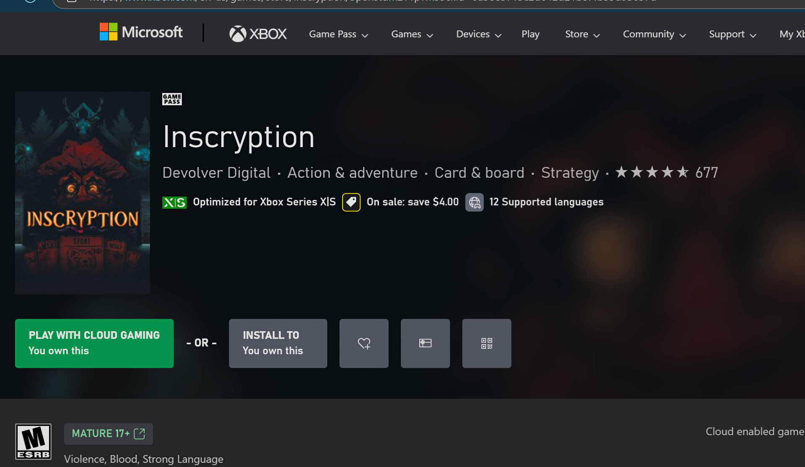Expand the Support menu
805x467 pixels.
732,34
